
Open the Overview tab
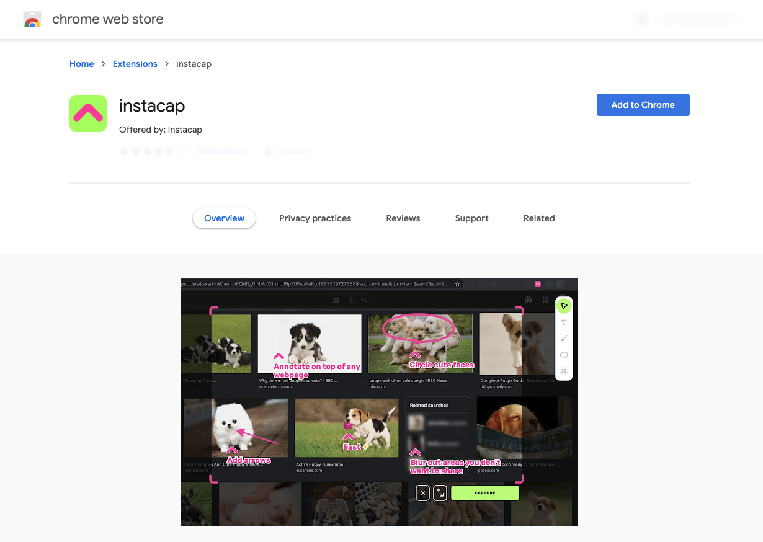pos(225,218)
